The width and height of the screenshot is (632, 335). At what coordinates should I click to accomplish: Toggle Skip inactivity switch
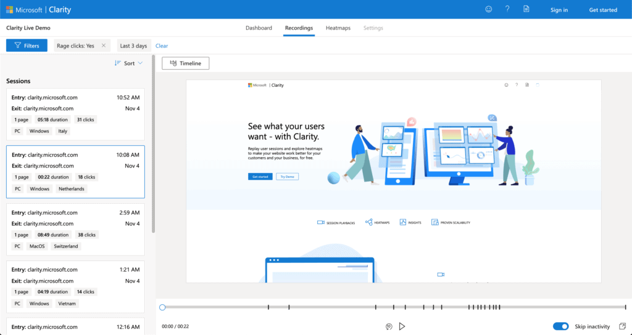pos(560,326)
